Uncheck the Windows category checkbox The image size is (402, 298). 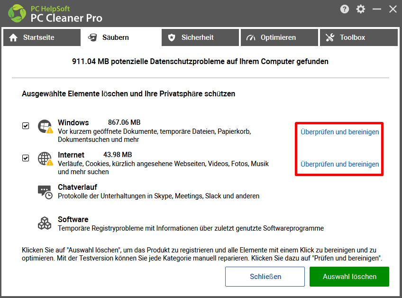point(26,126)
